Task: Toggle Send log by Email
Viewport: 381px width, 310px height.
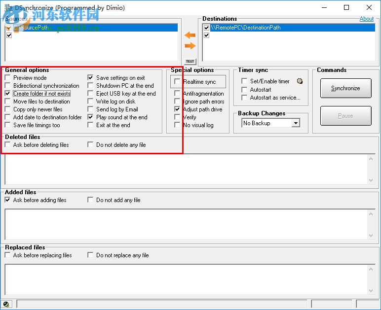Action: [90, 109]
